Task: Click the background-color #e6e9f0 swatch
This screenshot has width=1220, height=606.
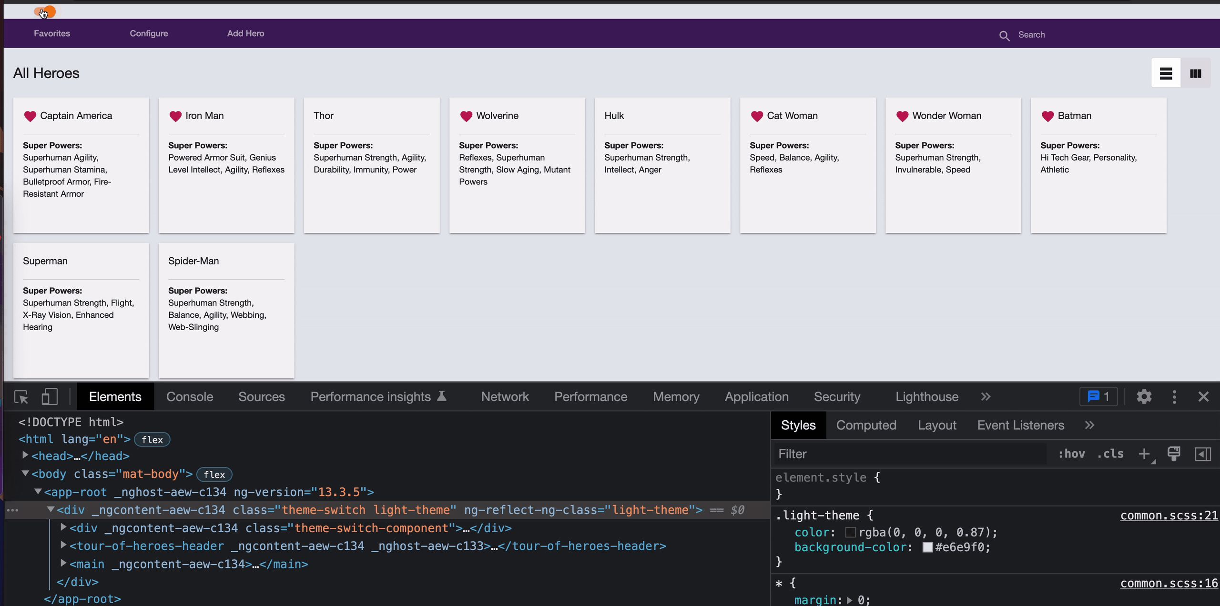Action: click(927, 547)
